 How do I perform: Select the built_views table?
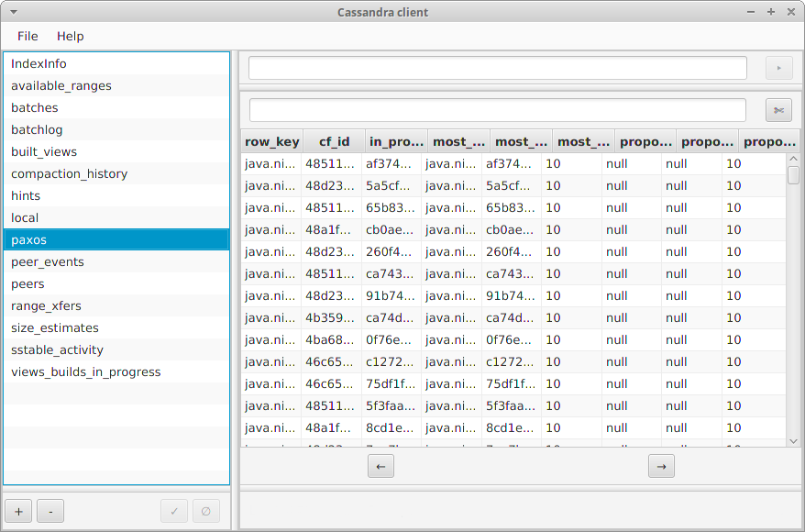[116, 152]
